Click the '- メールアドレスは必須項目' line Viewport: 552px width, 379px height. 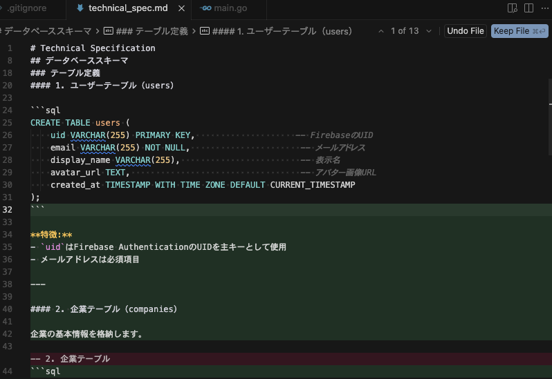[x=85, y=260]
